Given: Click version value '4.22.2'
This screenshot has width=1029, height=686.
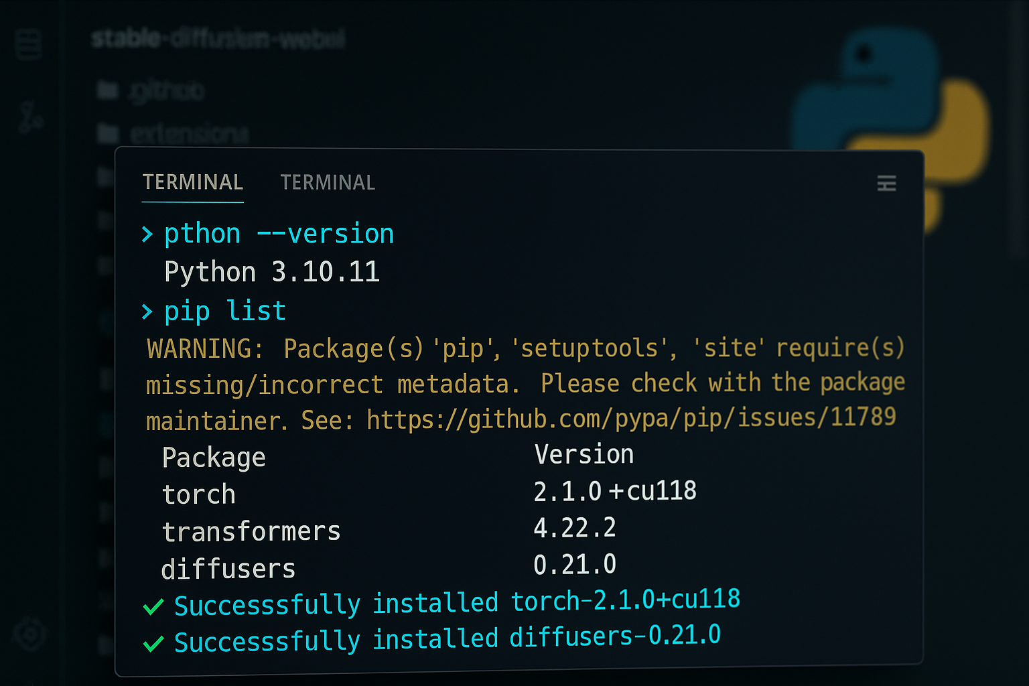Looking at the screenshot, I should pyautogui.click(x=575, y=528).
